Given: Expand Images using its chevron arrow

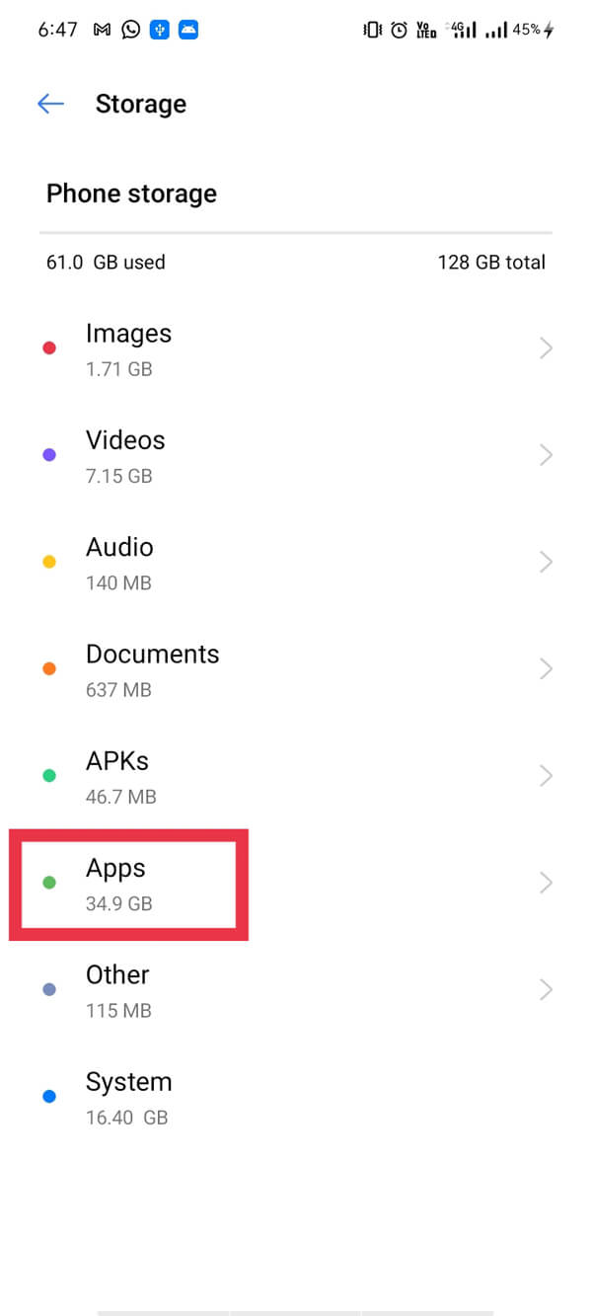Looking at the screenshot, I should tap(546, 348).
